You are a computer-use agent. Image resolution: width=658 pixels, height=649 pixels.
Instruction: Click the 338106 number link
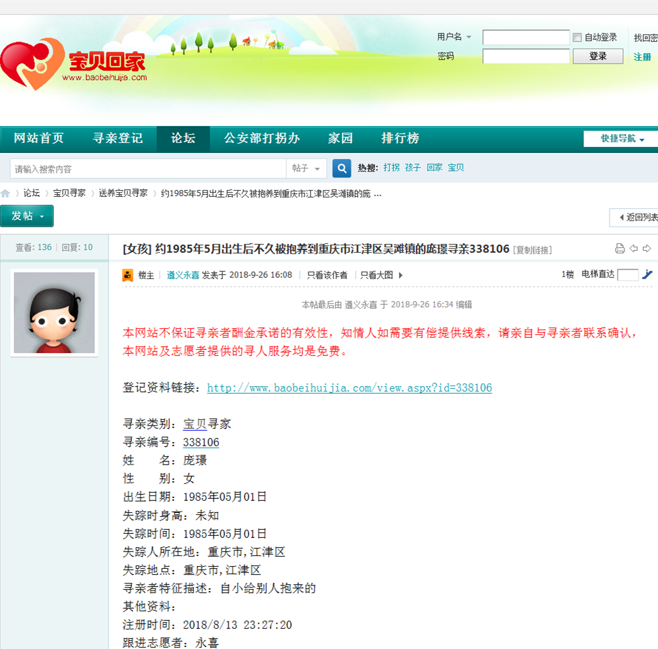pyautogui.click(x=201, y=443)
